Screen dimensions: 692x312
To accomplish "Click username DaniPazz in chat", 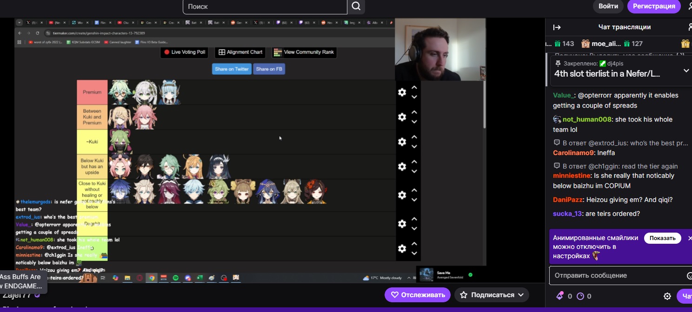I will coord(567,200).
